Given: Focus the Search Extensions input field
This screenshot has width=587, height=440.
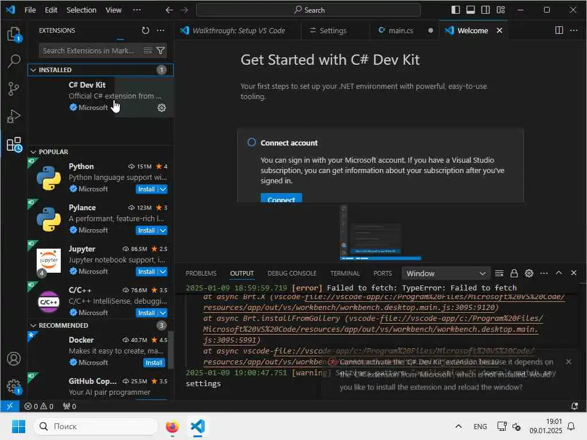Looking at the screenshot, I should [90, 50].
